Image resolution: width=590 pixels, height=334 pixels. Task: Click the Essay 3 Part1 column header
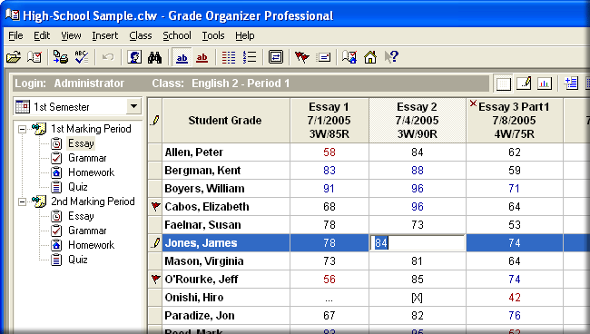click(x=515, y=121)
